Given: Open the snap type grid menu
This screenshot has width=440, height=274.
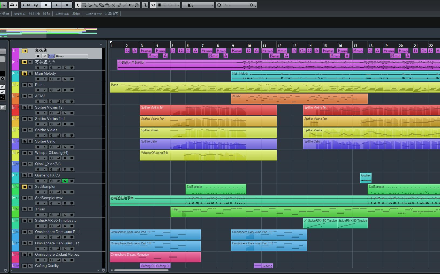Looking at the screenshot, I should pyautogui.click(x=160, y=5).
